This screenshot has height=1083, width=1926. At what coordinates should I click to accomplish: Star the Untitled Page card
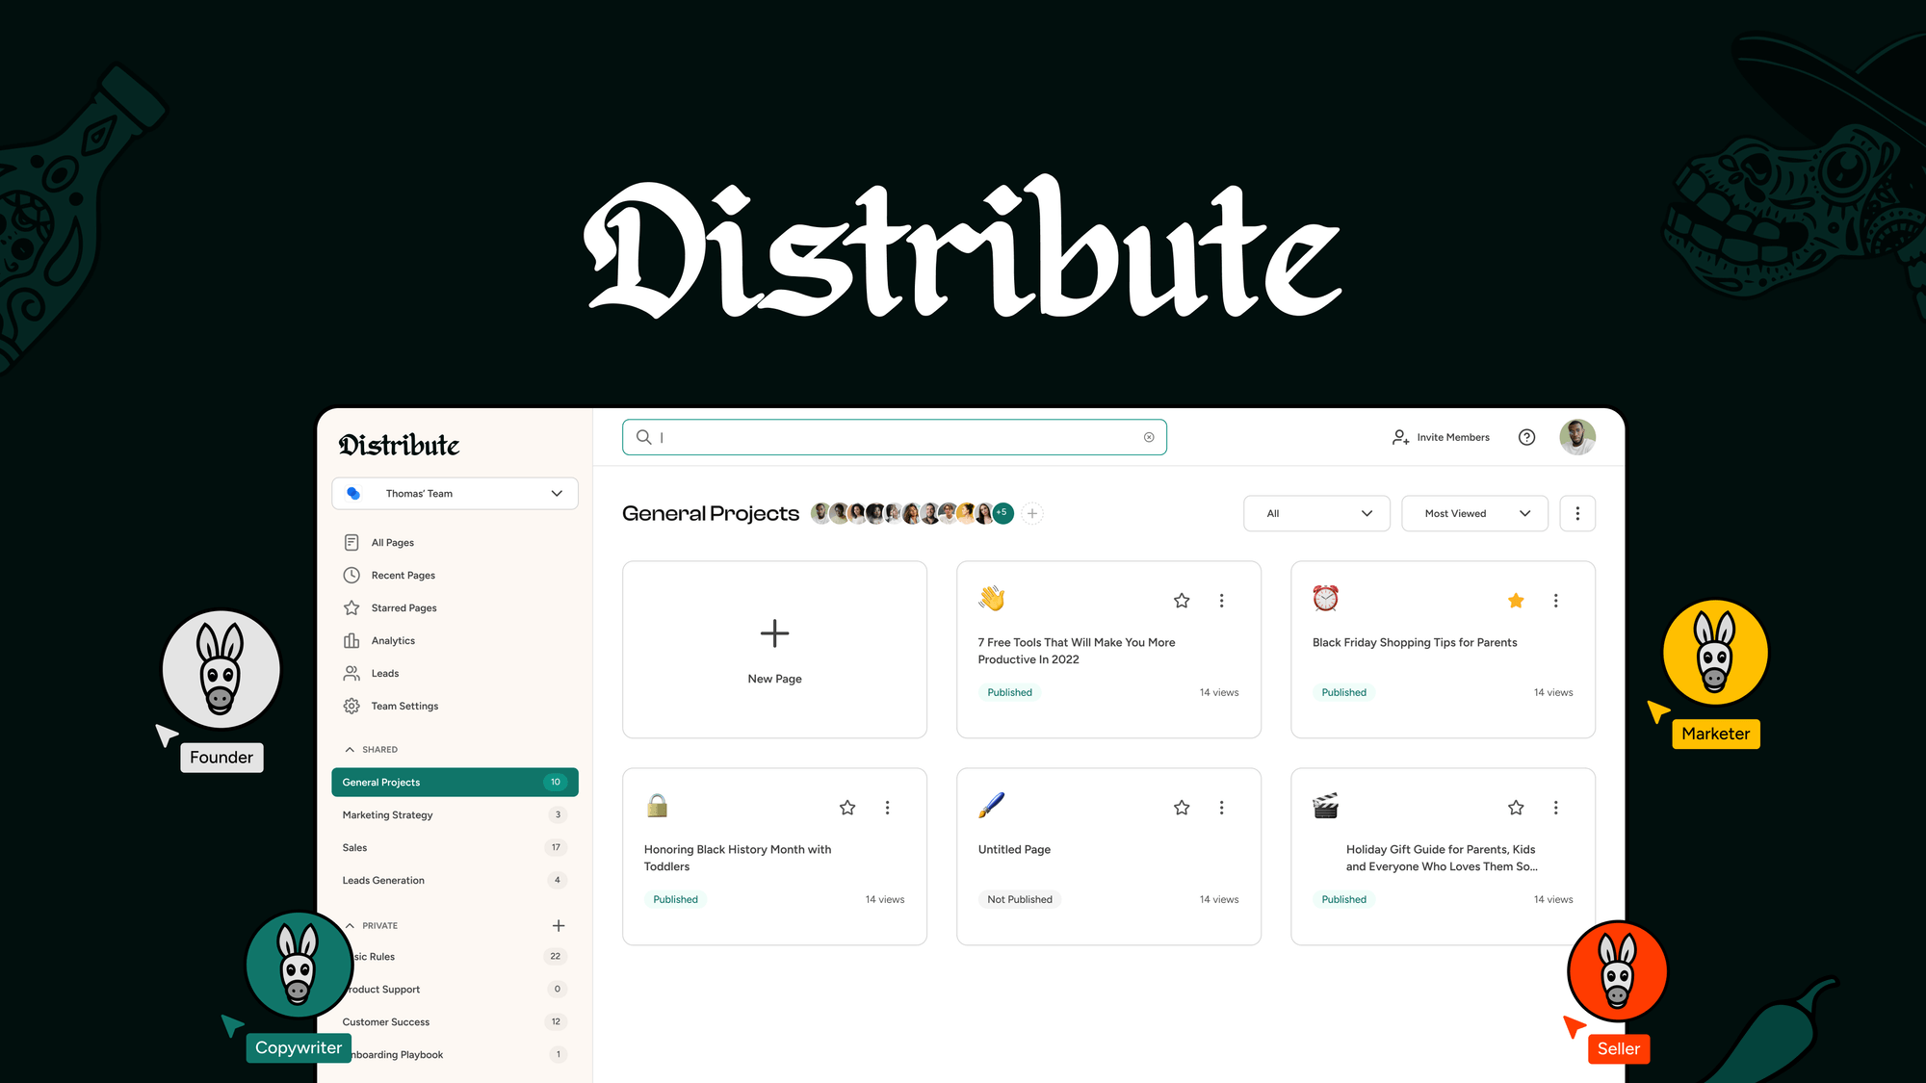click(x=1181, y=808)
